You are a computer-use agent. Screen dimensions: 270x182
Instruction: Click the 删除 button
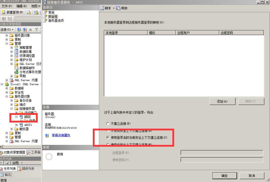(251, 101)
